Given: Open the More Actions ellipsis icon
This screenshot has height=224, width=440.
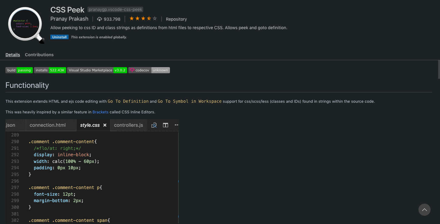Looking at the screenshot, I should pyautogui.click(x=177, y=125).
